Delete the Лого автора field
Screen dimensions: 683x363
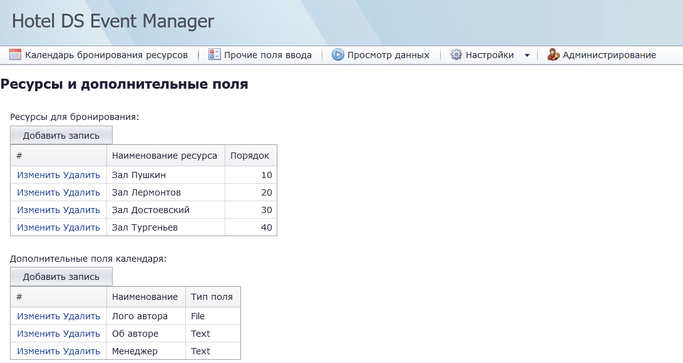tap(81, 316)
